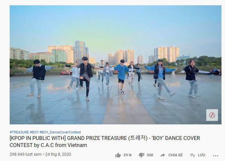Screen dimensions: 225x161
Task: Open the three-dot more actions menu
Action: [x=216, y=156]
